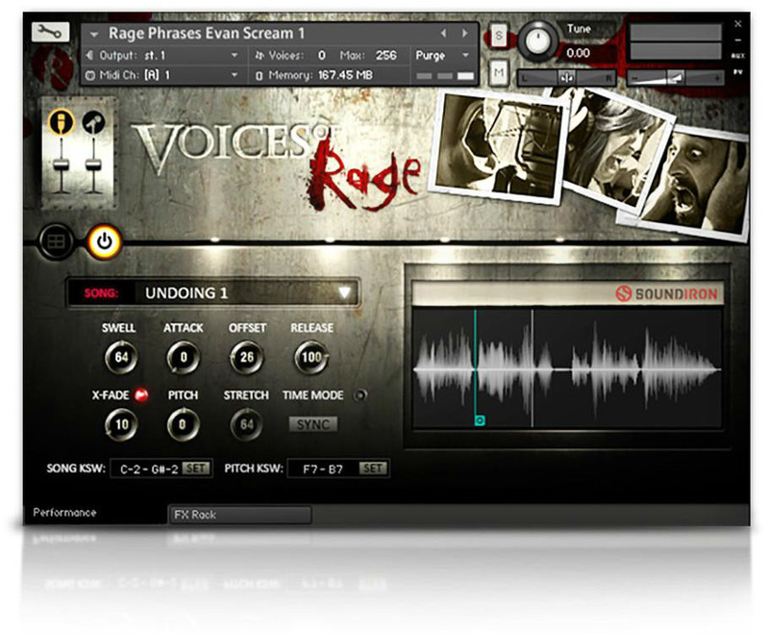Image resolution: width=769 pixels, height=636 pixels.
Task: Click the waveform display area
Action: [567, 369]
